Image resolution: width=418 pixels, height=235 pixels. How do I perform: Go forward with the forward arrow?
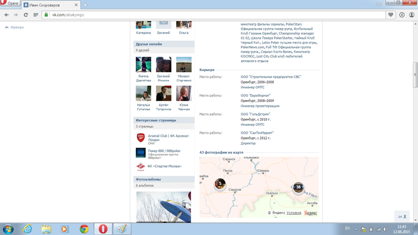(x=16, y=15)
